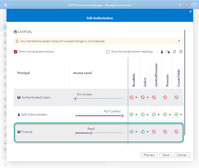Click the SAS Administrator Full Control slider handle
The width and height of the screenshot is (199, 168).
(122, 116)
